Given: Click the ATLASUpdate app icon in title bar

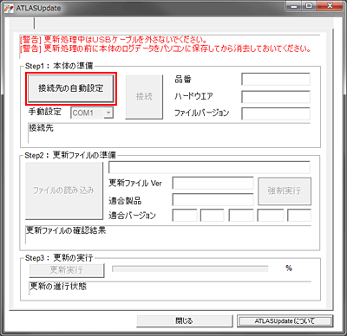Looking at the screenshot, I should pyautogui.click(x=10, y=8).
